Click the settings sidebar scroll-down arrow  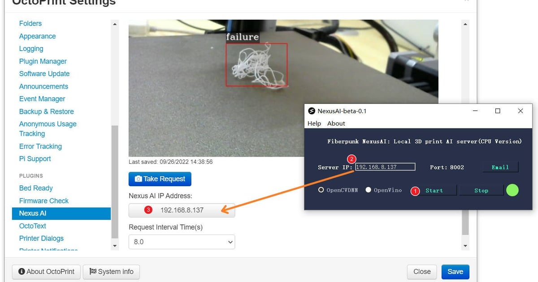[115, 247]
